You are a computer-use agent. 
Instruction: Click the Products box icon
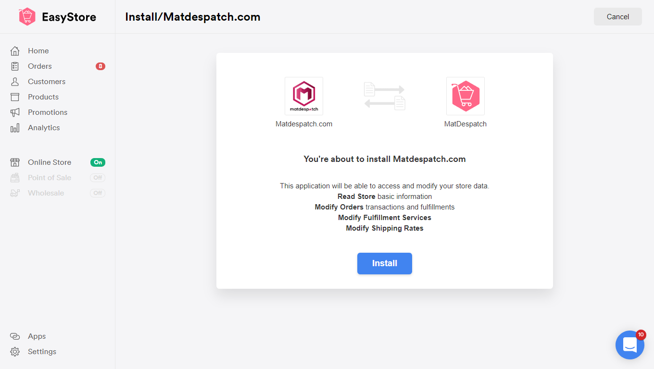pyautogui.click(x=15, y=97)
